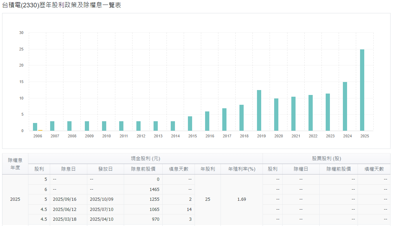Select the 股票股利 (股) group header
Image resolution: width=393 pixels, height=226 pixels.
(x=326, y=159)
